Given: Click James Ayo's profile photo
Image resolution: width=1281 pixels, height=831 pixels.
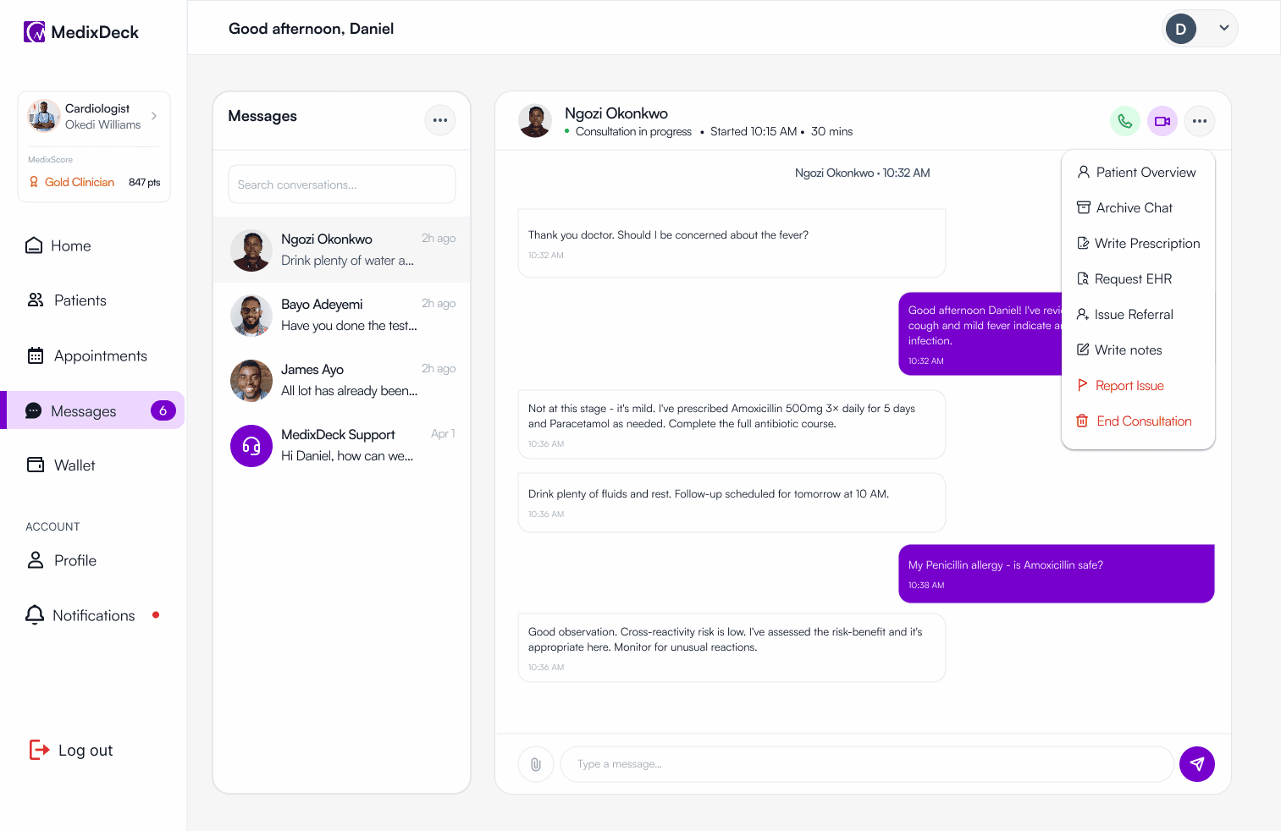Looking at the screenshot, I should [x=251, y=381].
